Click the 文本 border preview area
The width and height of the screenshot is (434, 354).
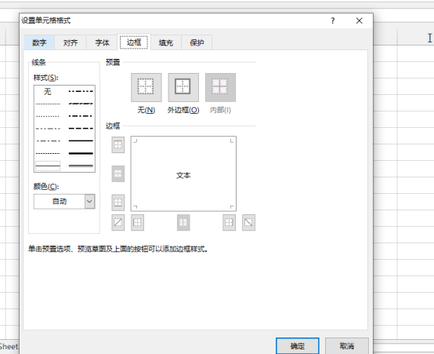click(183, 173)
